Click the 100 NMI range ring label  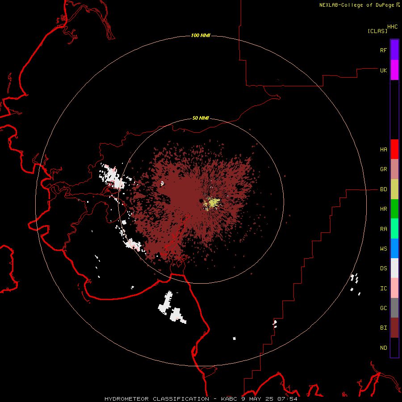[201, 35]
